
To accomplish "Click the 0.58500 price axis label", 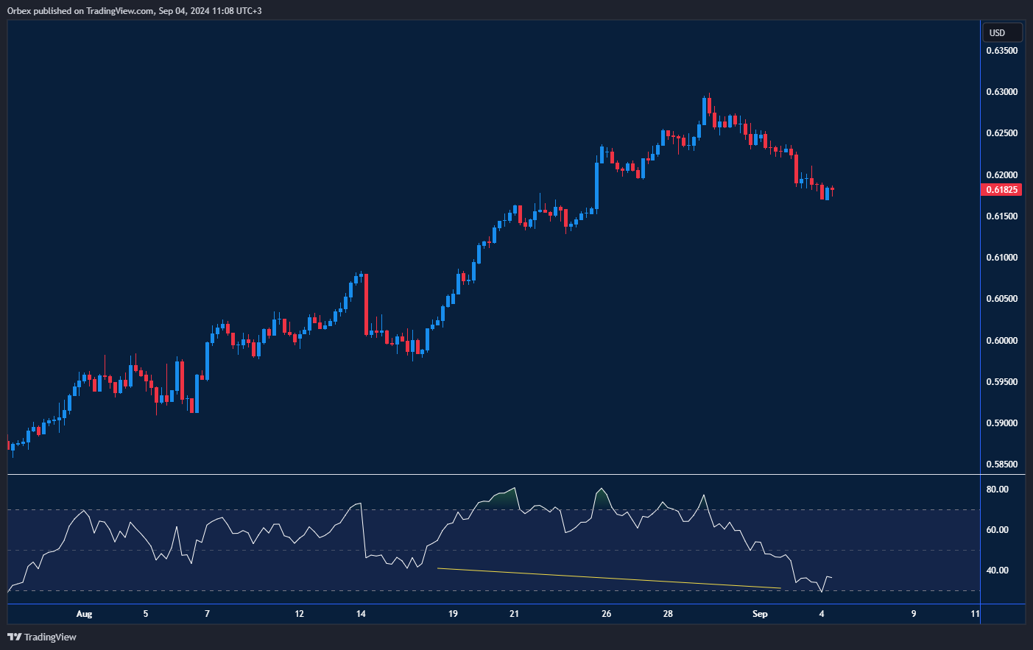I will click(x=1002, y=464).
